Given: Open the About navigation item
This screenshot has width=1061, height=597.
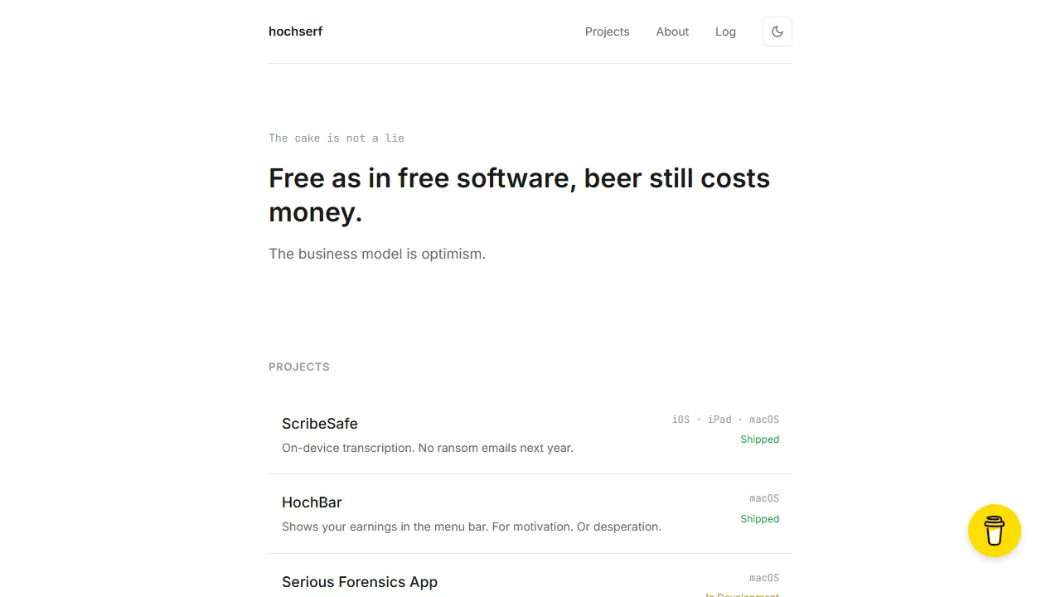Looking at the screenshot, I should pos(671,31).
